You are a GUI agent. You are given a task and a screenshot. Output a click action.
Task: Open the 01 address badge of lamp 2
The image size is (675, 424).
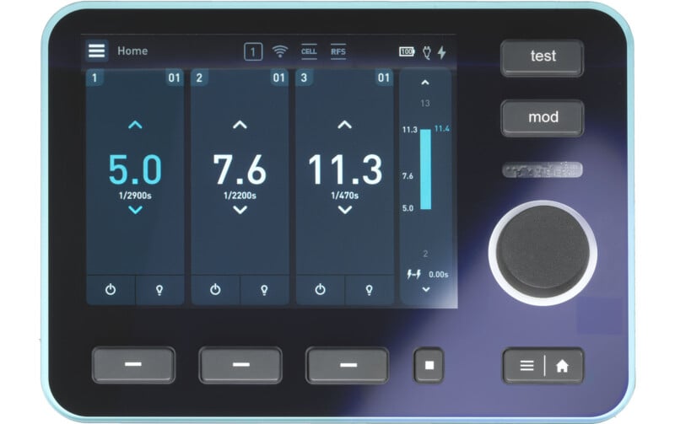click(279, 78)
